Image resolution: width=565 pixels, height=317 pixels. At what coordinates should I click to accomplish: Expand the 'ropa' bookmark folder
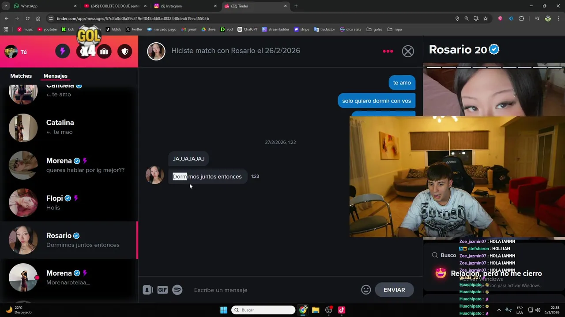tap(395, 29)
